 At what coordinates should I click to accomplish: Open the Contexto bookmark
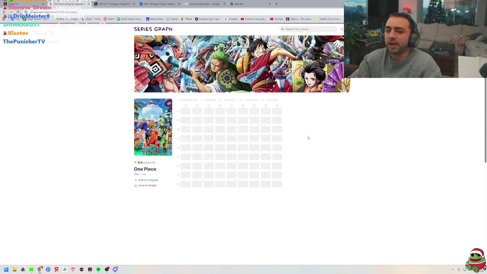point(231,19)
